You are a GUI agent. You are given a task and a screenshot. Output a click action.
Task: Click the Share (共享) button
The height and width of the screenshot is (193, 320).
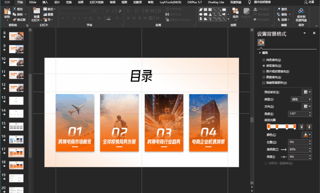click(x=309, y=2)
